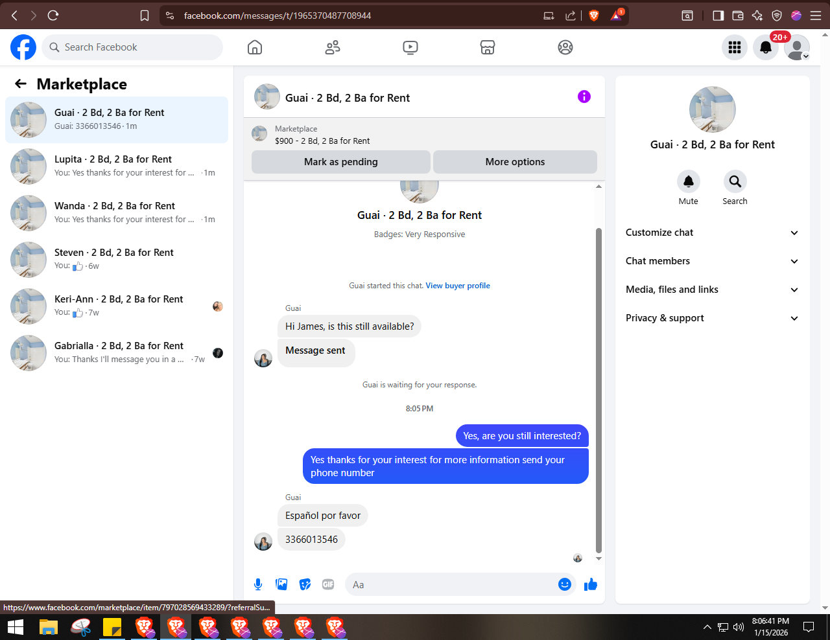Open the Video tab icon

click(410, 47)
